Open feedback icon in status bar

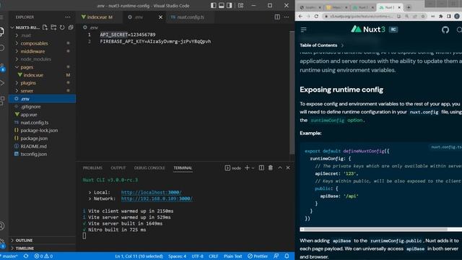click(x=276, y=256)
